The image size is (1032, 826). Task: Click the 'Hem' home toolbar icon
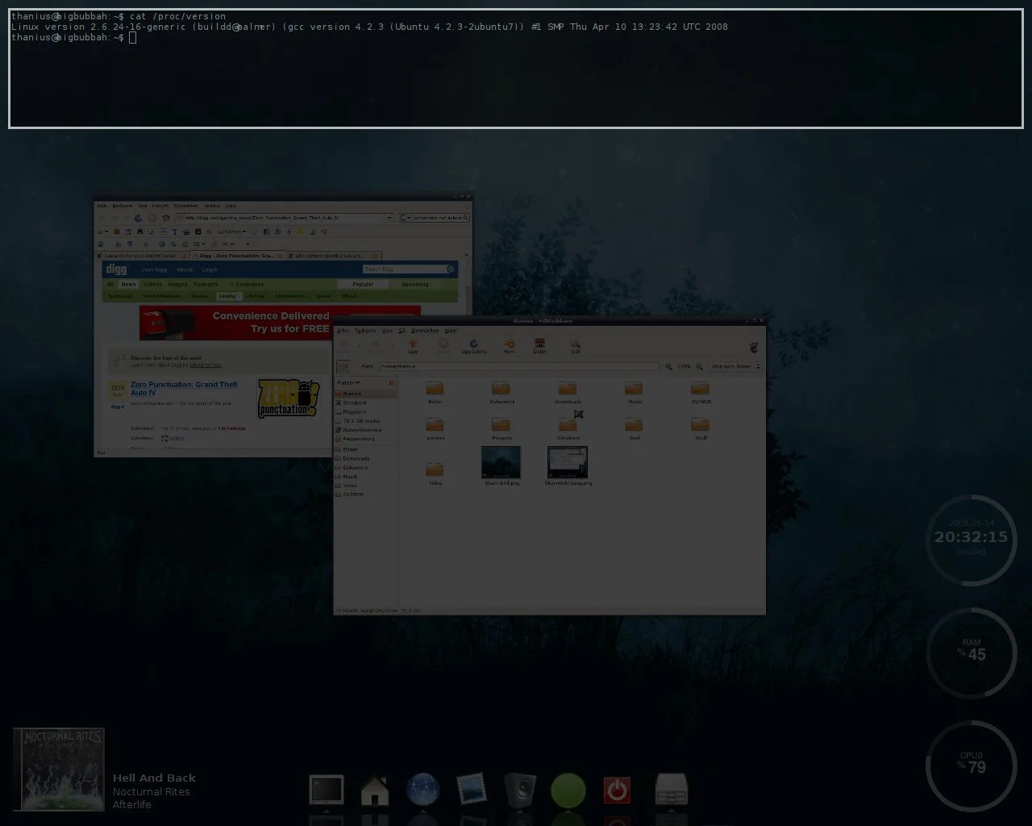click(x=509, y=345)
